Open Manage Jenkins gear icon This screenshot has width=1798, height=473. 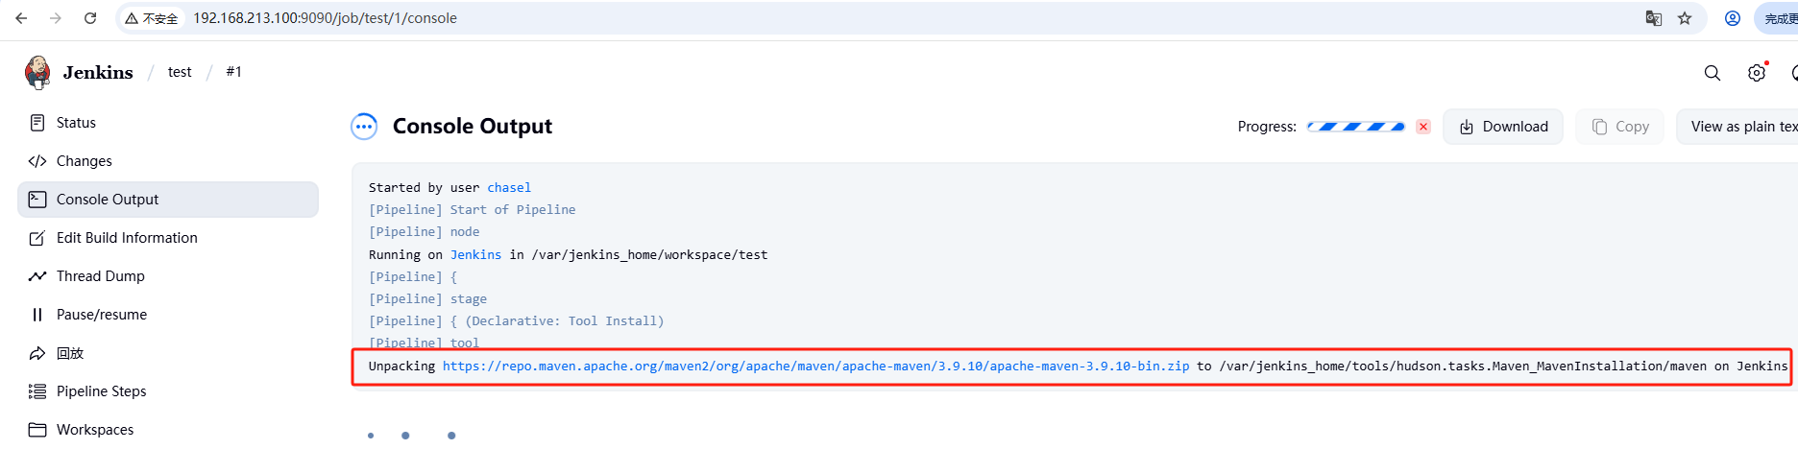(x=1757, y=73)
